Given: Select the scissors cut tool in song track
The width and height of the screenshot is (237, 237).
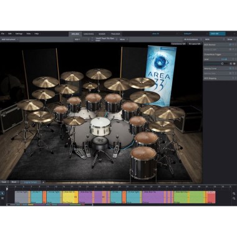Looking at the screenshot, I should point(2,198).
